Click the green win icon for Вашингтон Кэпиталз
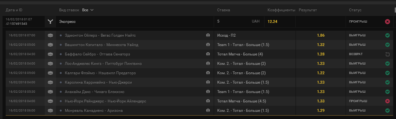 tap(388, 45)
